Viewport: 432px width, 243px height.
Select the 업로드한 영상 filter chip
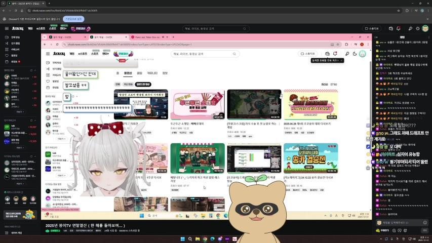tap(143, 85)
